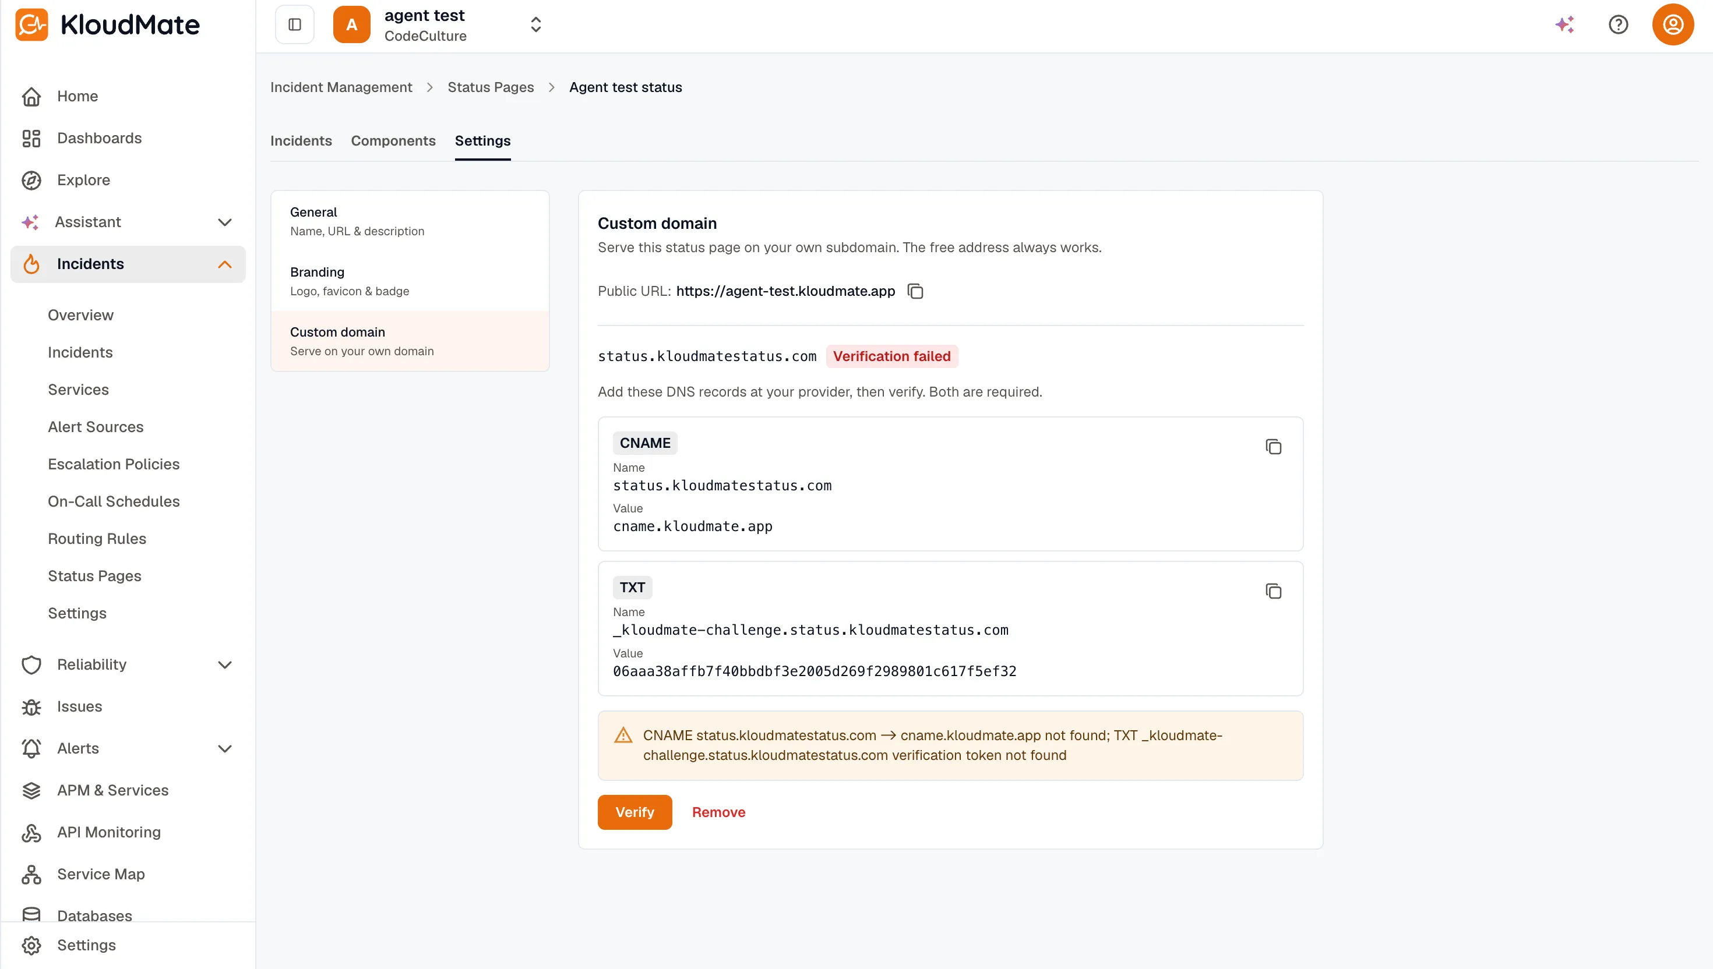Open Routing Rules in sidebar
This screenshot has height=969, width=1713.
pos(97,539)
